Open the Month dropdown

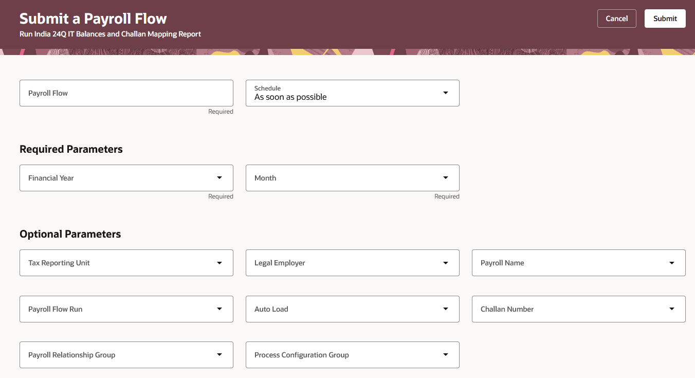click(x=353, y=178)
